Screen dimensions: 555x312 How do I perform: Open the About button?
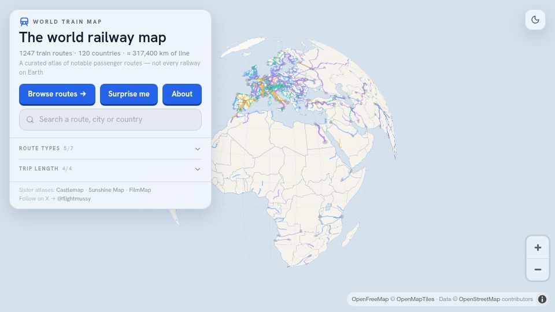pyautogui.click(x=182, y=94)
